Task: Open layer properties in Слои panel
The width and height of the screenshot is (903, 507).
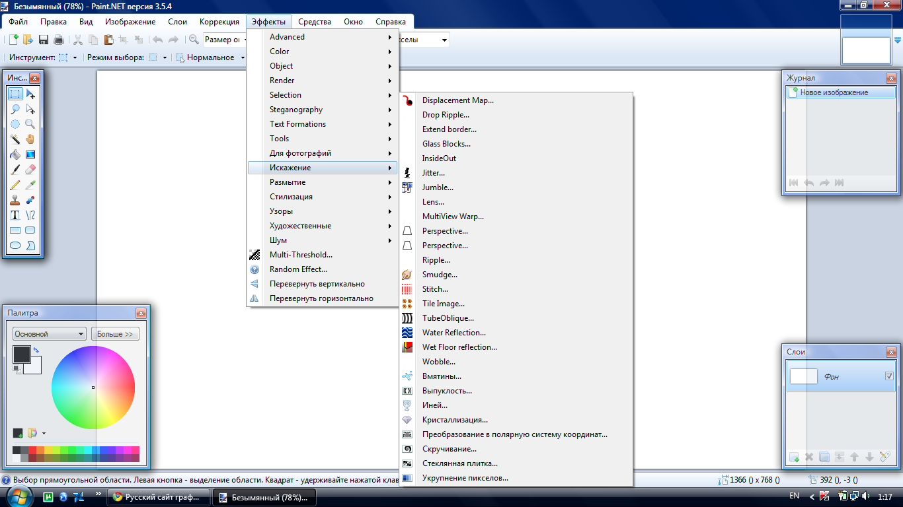Action: pos(885,457)
